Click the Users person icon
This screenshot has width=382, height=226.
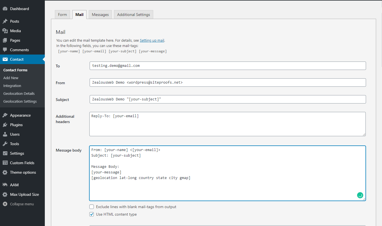tap(5, 134)
